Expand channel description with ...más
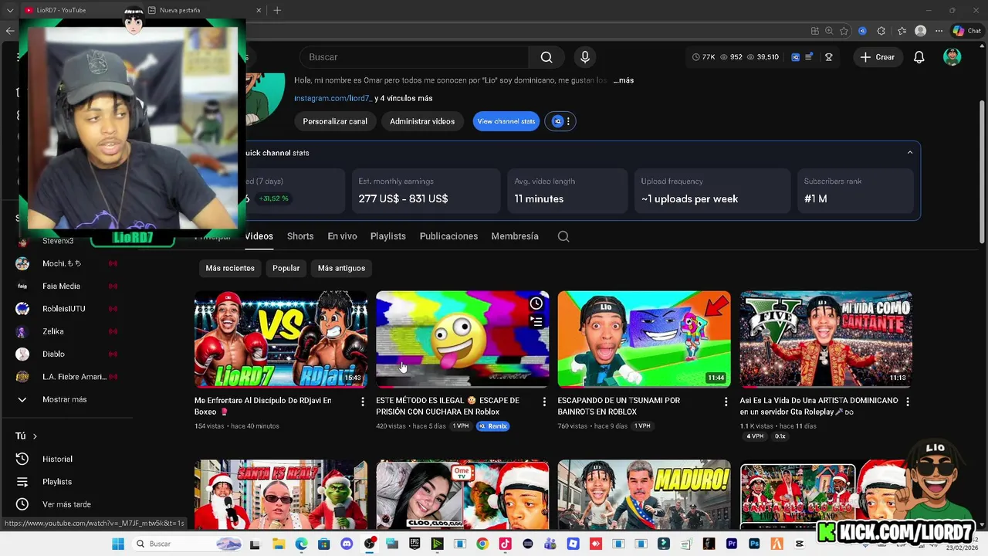 click(624, 80)
